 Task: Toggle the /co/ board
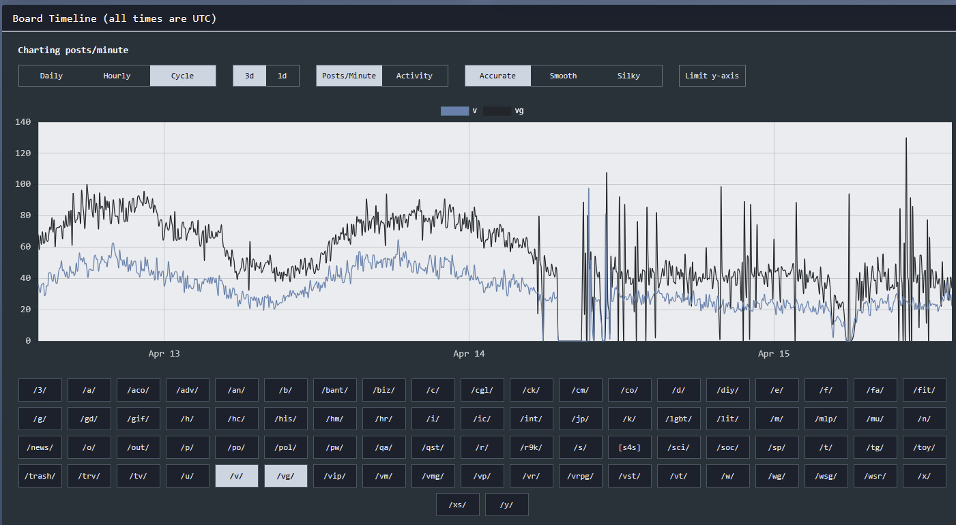click(x=630, y=390)
